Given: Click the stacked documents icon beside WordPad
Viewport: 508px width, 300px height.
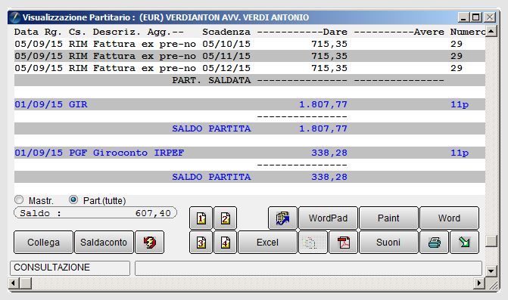Looking at the screenshot, I should 282,218.
